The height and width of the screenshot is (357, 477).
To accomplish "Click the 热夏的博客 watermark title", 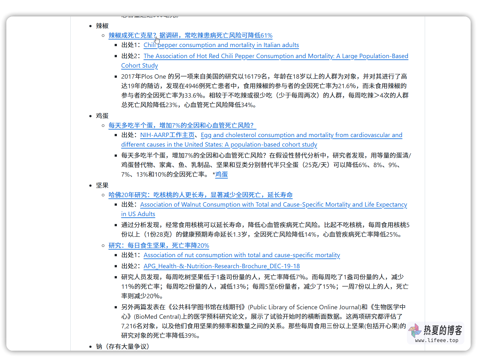I will [443, 330].
